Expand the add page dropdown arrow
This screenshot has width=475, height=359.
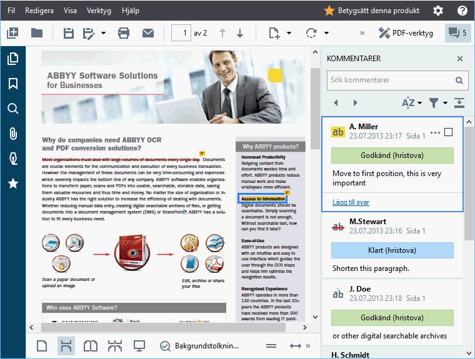(x=289, y=33)
